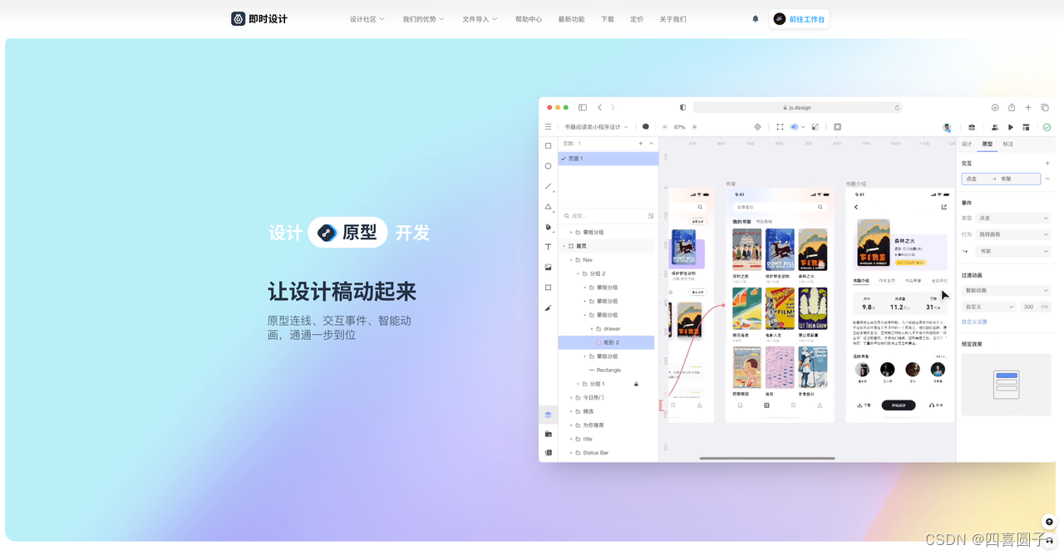Open the 67% zoom level dropdown

point(680,126)
